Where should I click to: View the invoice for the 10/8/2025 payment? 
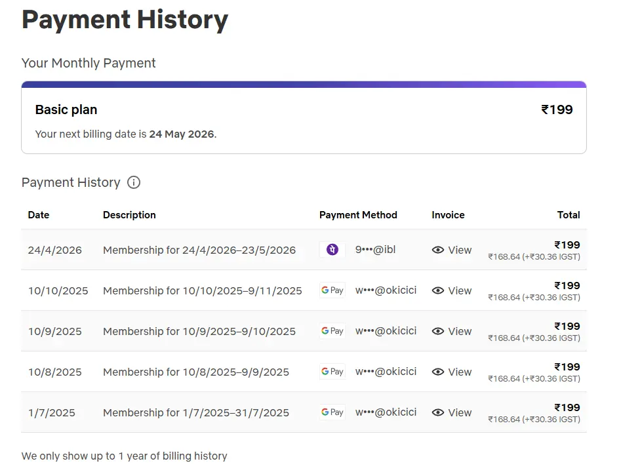click(x=452, y=372)
